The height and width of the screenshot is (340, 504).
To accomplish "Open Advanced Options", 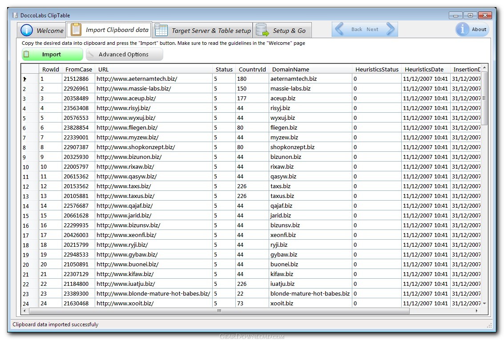I will (x=125, y=54).
